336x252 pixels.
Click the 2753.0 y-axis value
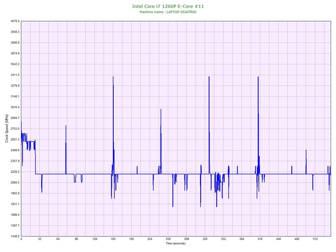coord(15,129)
